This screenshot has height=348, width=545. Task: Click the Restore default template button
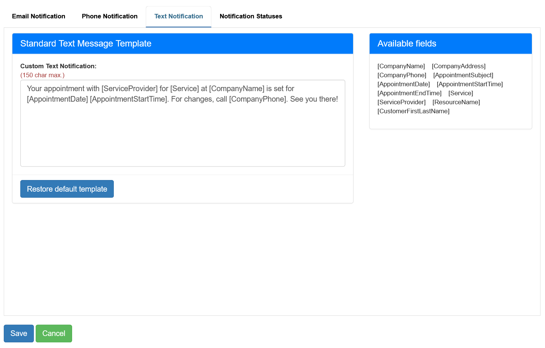point(67,189)
